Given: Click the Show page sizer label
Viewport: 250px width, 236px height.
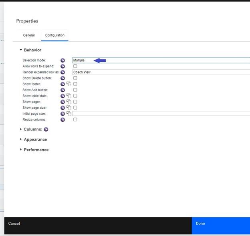Looking at the screenshot, I should point(35,108).
